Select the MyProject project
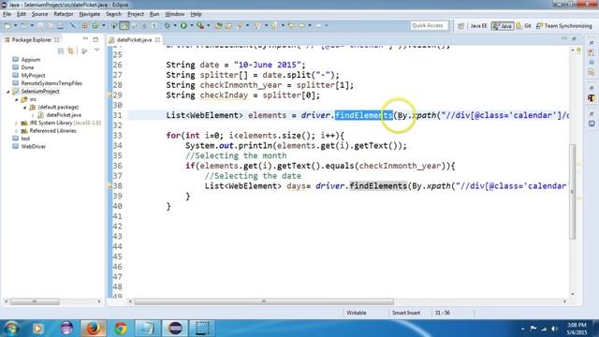The height and width of the screenshot is (337, 599). (33, 76)
